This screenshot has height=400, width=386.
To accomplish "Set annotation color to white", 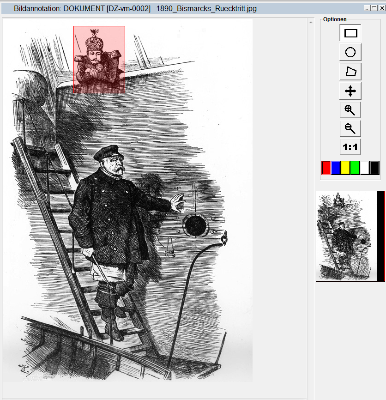I will tap(365, 168).
